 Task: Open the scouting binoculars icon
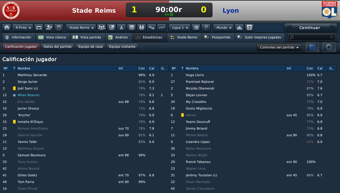click(x=141, y=28)
